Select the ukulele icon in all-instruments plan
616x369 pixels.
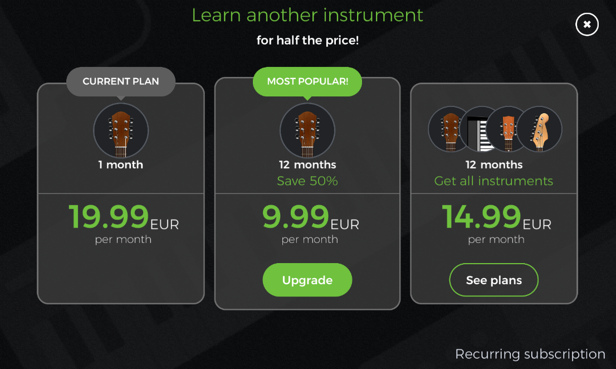(x=509, y=129)
